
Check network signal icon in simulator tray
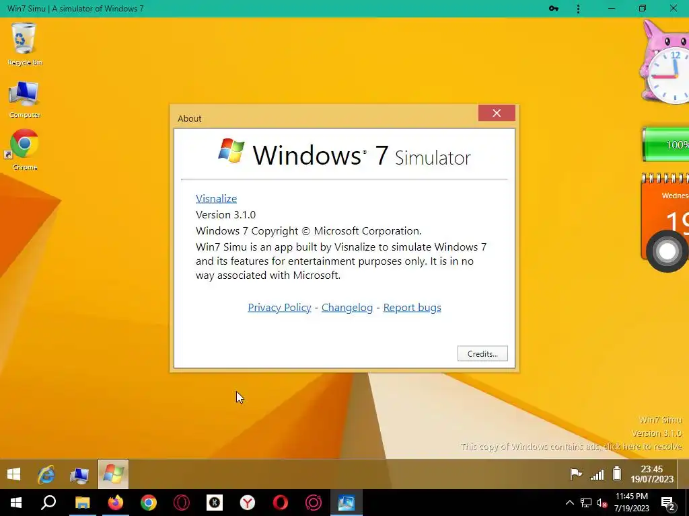pyautogui.click(x=597, y=475)
